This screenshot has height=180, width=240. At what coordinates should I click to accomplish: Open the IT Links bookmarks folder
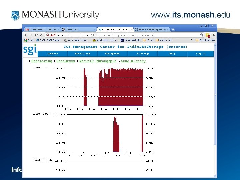tap(148, 40)
